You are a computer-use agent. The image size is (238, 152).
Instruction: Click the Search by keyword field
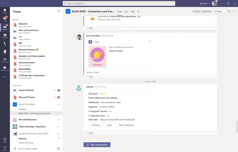point(119,3)
